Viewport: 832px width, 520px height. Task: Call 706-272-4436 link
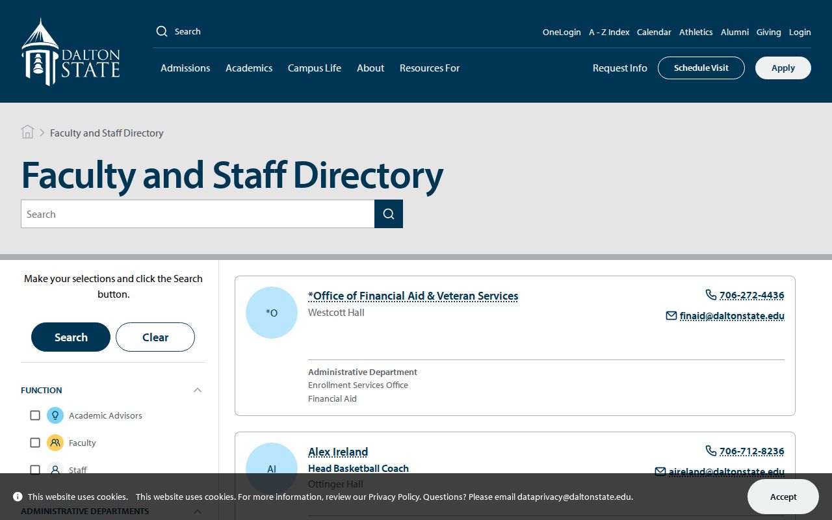click(x=752, y=295)
